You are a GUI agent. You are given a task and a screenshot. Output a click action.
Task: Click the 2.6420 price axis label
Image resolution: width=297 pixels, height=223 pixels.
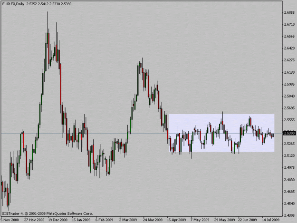click(x=289, y=48)
